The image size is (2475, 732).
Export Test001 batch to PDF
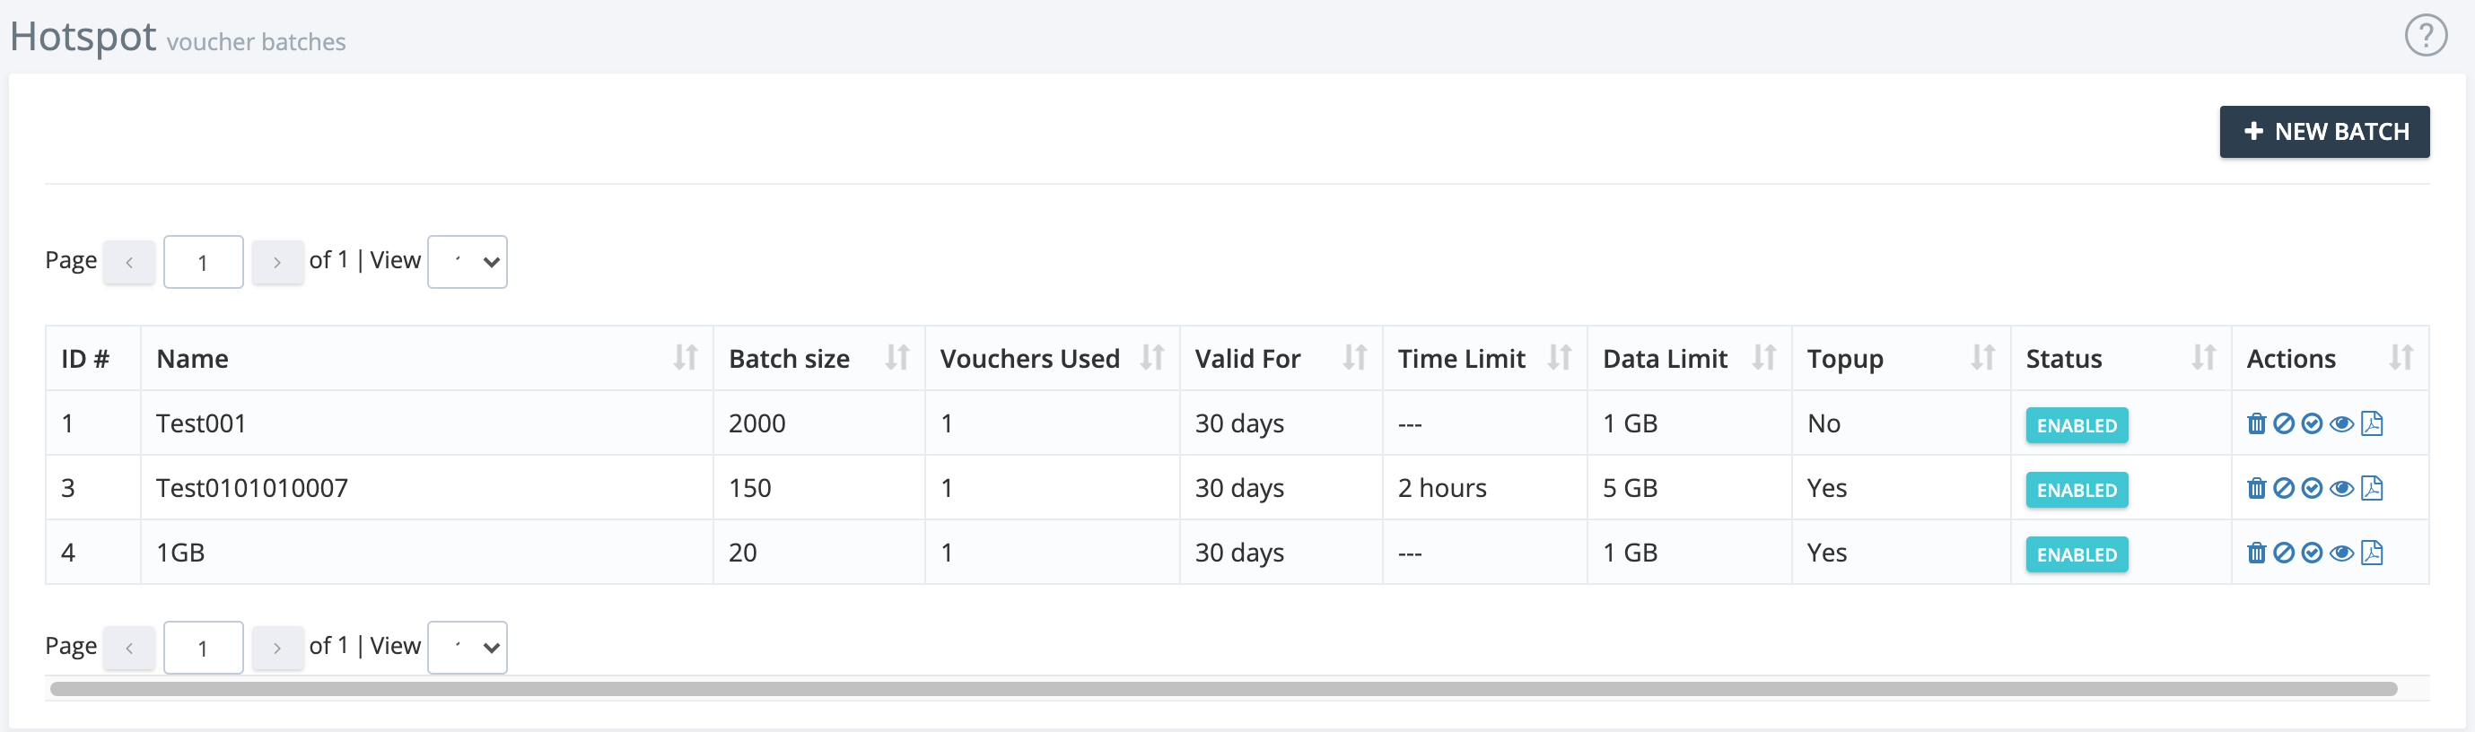2371,423
